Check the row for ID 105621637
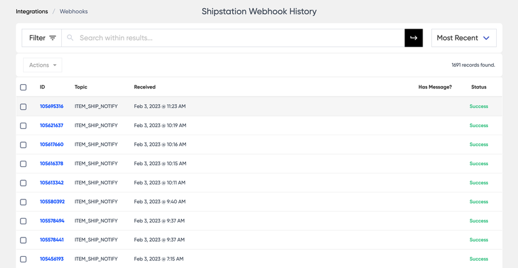518x268 pixels. tap(23, 126)
